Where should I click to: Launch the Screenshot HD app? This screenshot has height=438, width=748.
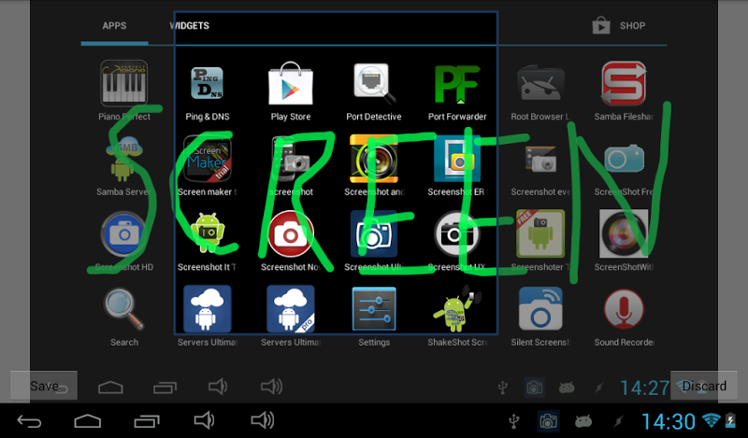pyautogui.click(x=124, y=234)
